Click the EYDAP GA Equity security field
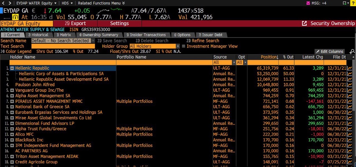This screenshot has height=167, width=356. coord(27,23)
